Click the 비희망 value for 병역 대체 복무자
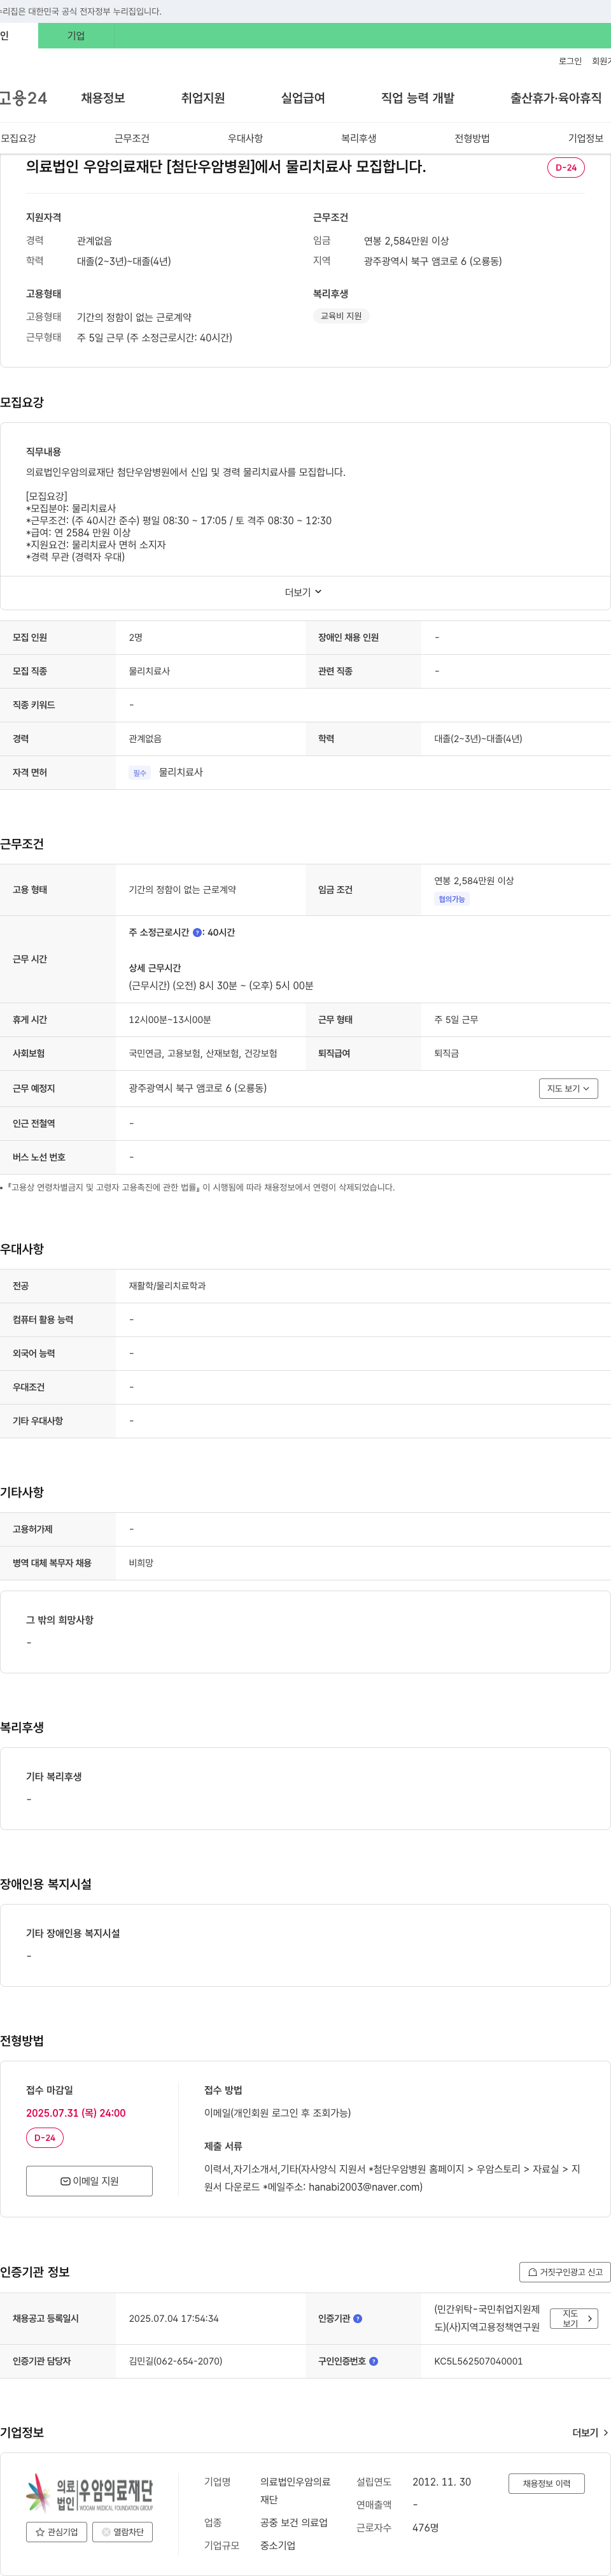Viewport: 611px width, 2576px height. coord(141,1563)
